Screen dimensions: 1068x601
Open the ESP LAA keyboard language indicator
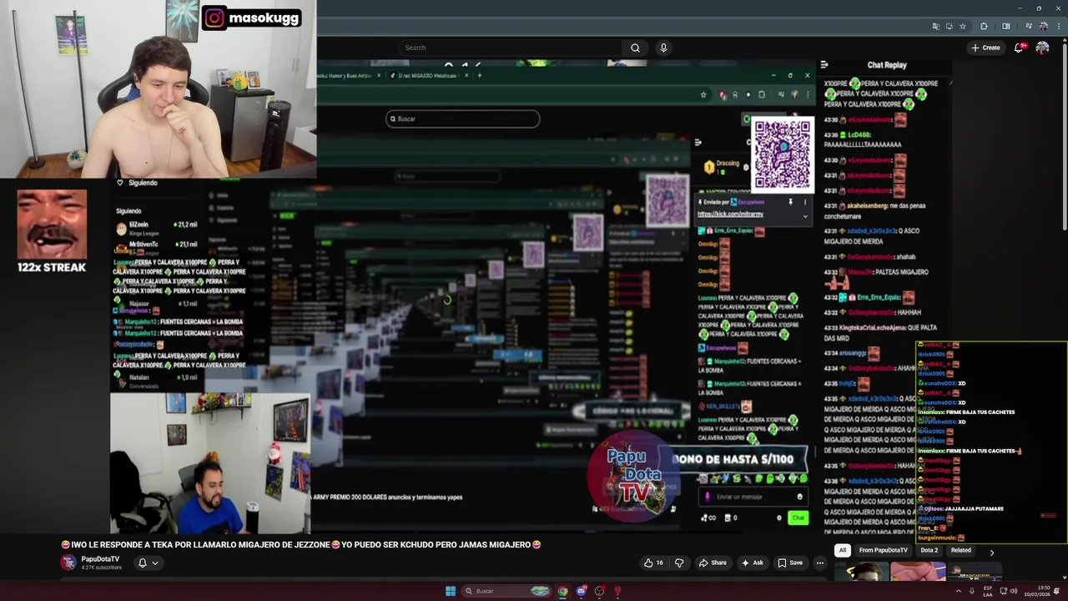988,591
